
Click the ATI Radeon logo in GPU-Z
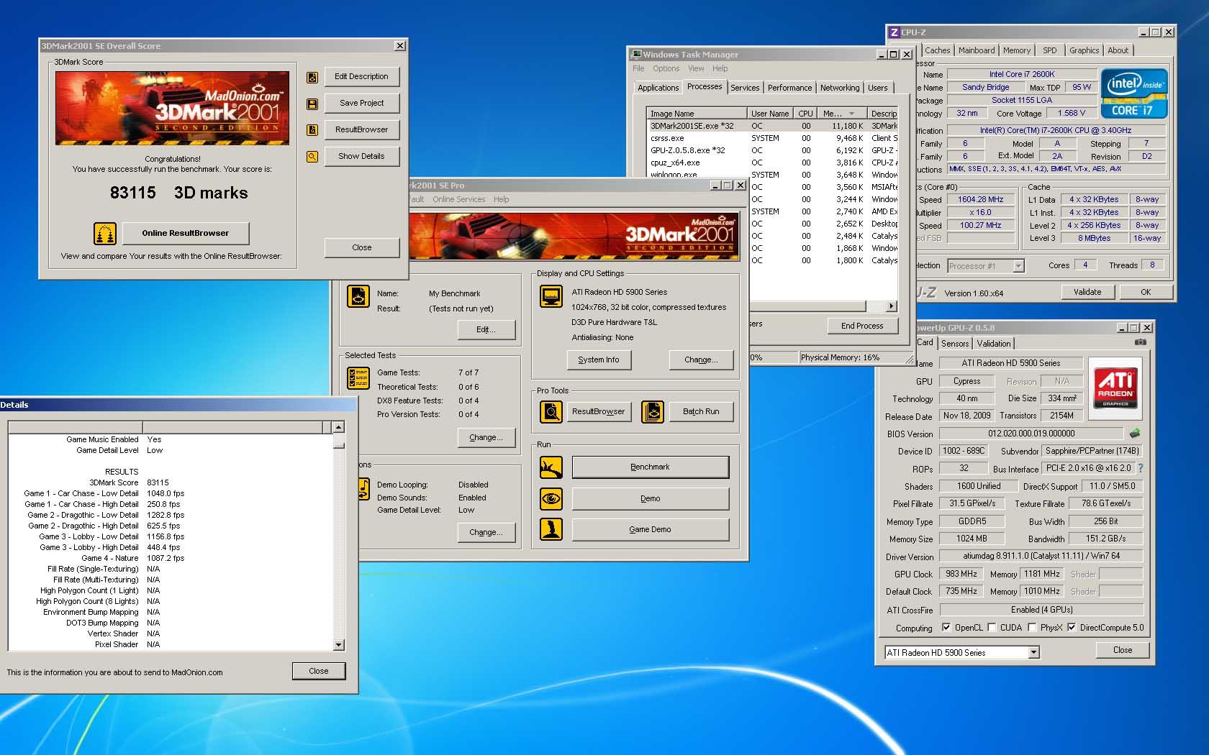pos(1115,388)
